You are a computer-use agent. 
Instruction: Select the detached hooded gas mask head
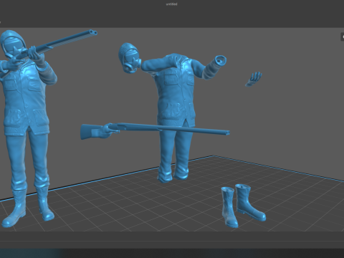(x=129, y=57)
